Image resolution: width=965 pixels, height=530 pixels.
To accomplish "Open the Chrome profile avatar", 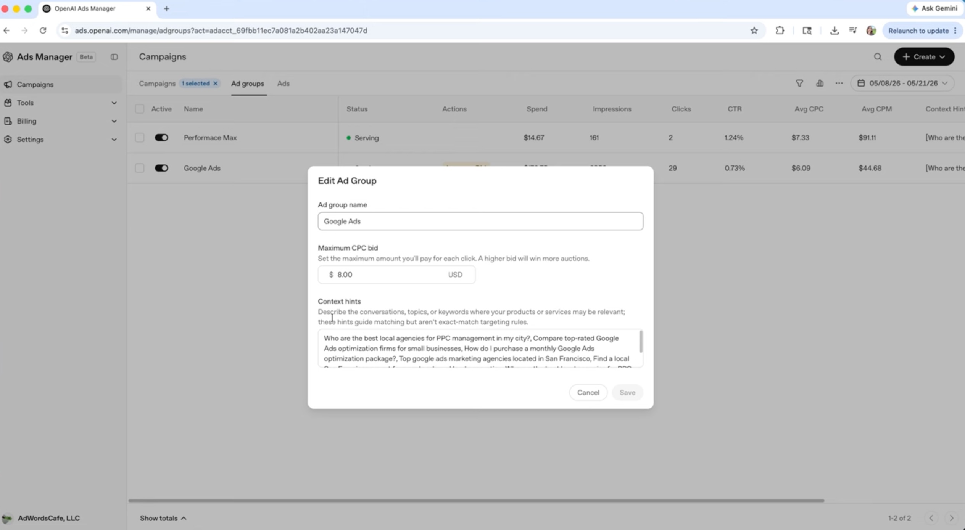I will tap(871, 31).
